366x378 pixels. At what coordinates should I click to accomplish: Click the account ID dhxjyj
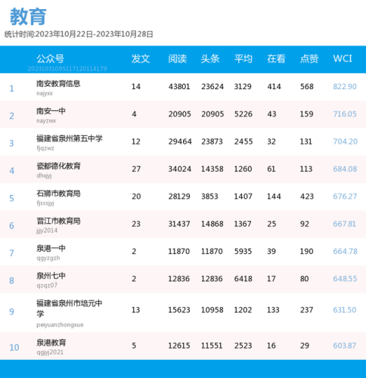tap(44, 175)
